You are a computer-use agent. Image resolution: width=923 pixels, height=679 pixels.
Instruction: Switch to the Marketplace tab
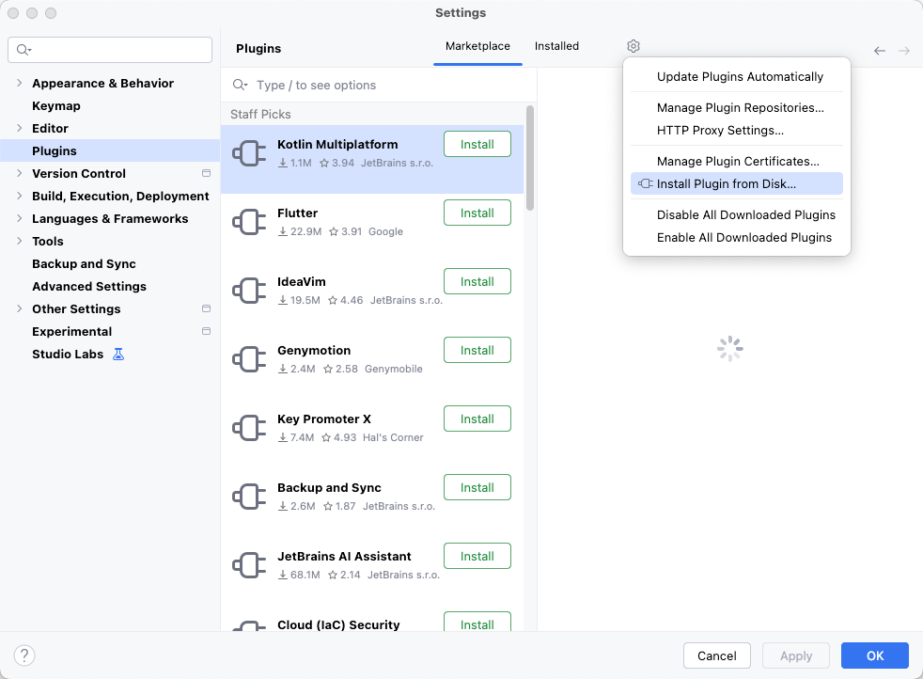point(477,46)
